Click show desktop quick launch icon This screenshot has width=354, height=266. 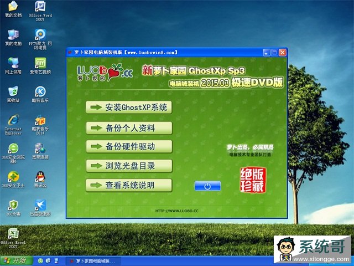56,260
